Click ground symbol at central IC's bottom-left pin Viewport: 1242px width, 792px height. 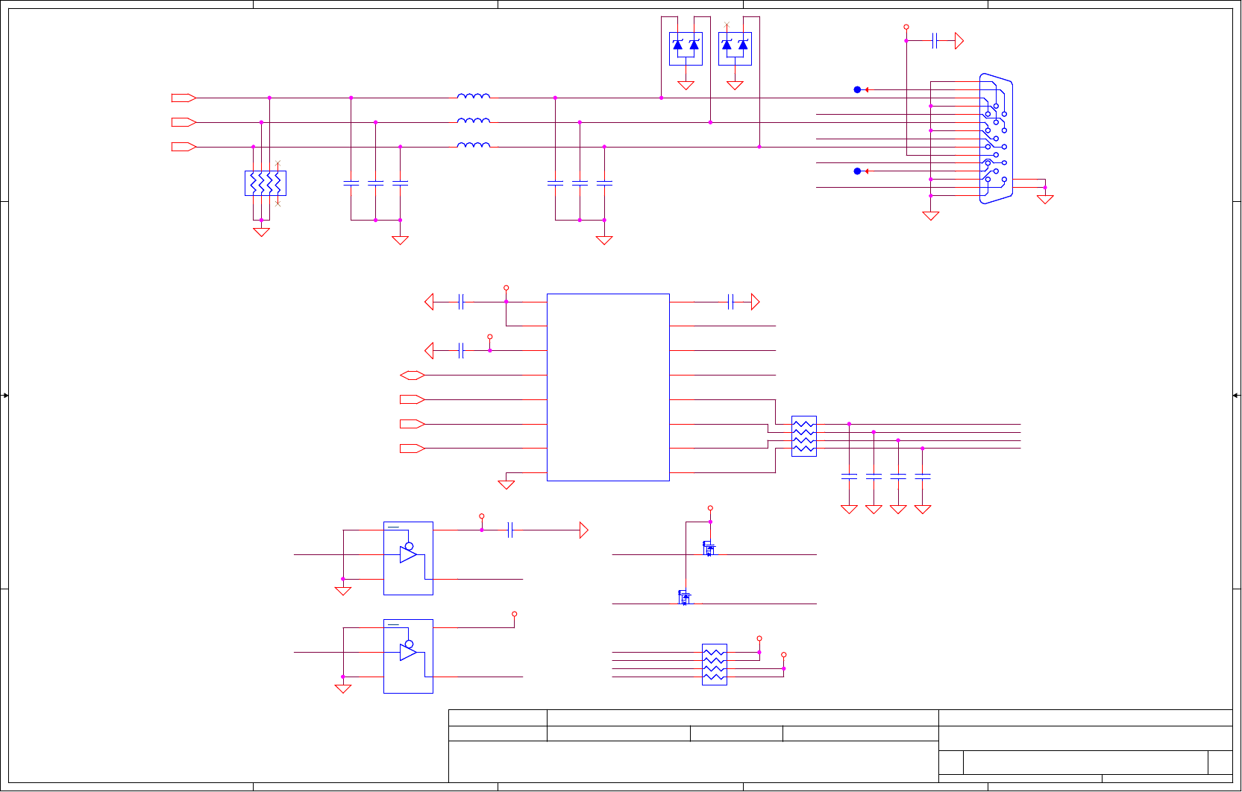[x=506, y=485]
